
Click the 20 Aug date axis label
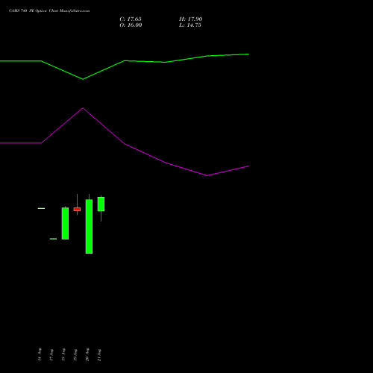tap(87, 354)
